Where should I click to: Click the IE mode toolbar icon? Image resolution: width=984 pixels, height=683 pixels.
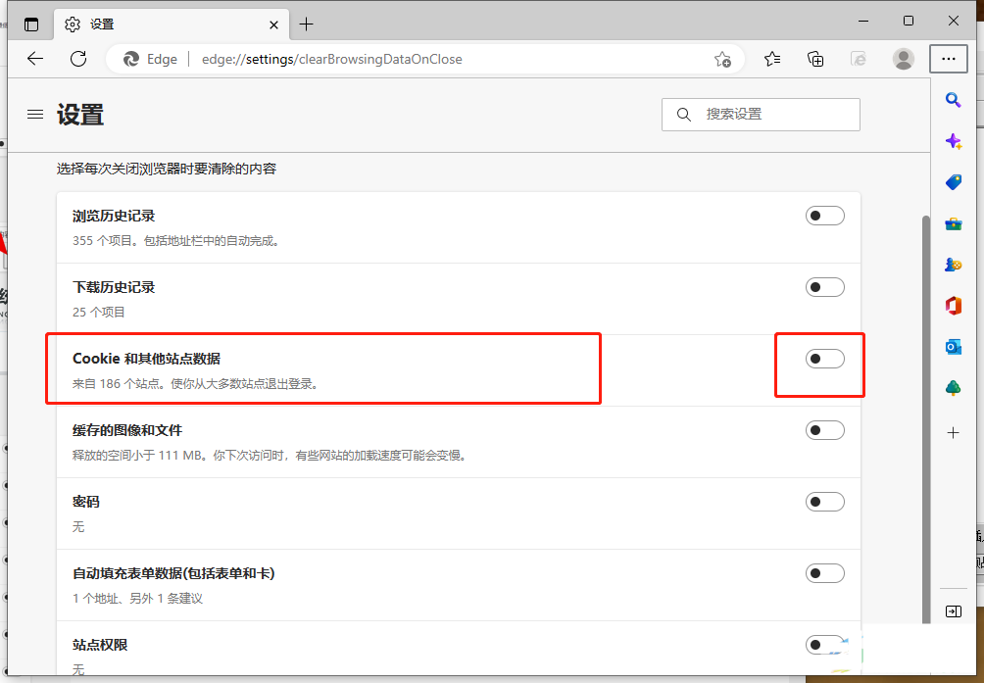[x=859, y=59]
